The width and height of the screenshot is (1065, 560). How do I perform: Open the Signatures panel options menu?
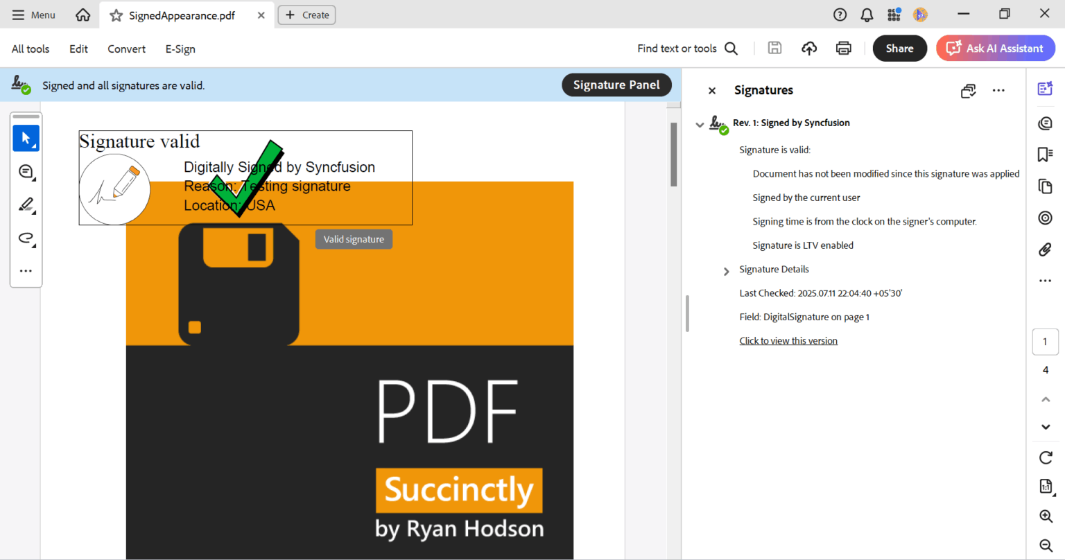click(998, 90)
